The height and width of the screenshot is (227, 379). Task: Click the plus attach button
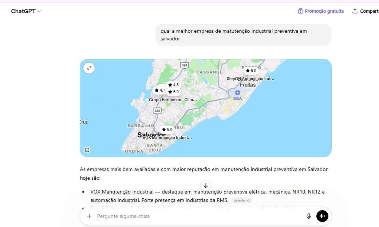point(89,216)
